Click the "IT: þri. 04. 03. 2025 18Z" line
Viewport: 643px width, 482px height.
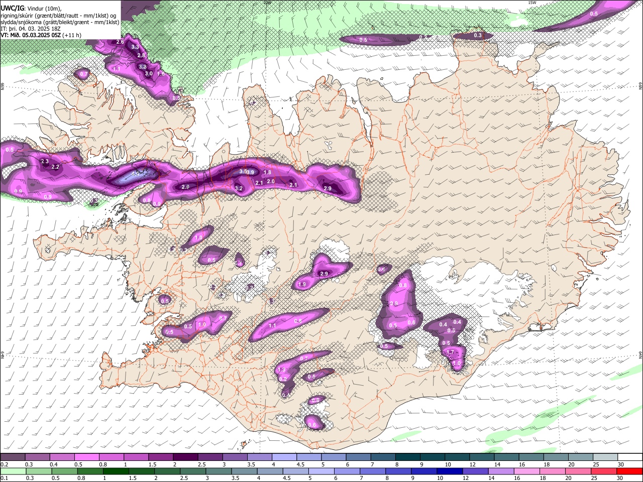[x=30, y=29]
